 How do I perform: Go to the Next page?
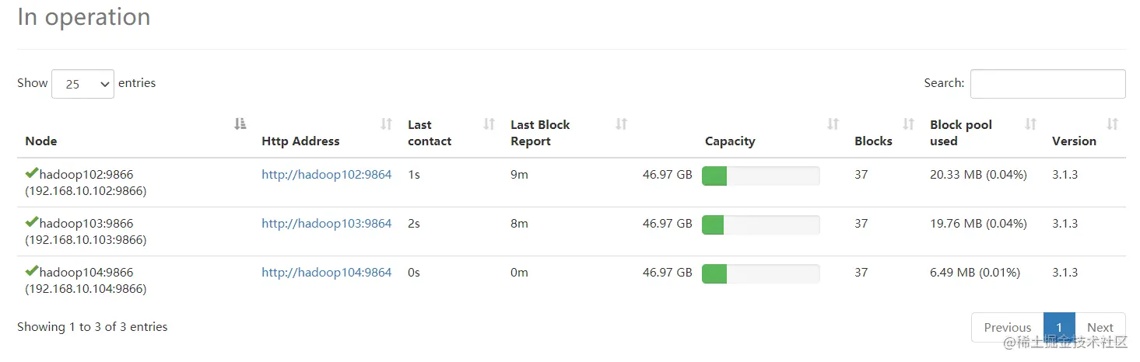tap(1100, 327)
